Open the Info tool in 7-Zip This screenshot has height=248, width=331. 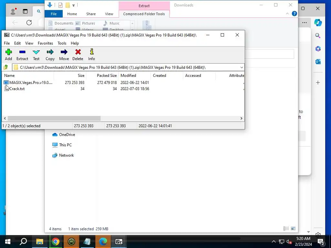(91, 55)
